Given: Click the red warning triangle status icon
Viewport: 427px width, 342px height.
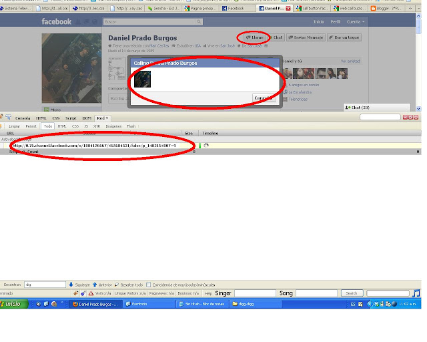Looking at the screenshot, I should [91, 293].
